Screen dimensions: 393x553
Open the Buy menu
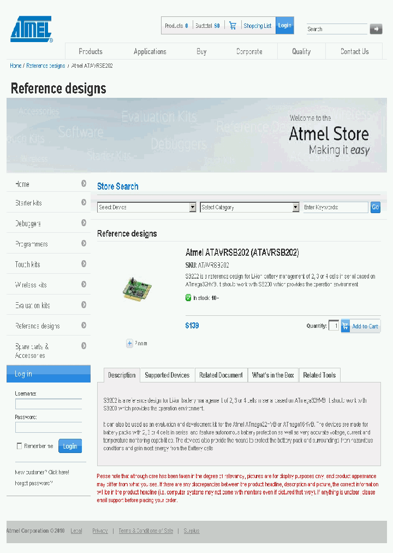pyautogui.click(x=201, y=51)
